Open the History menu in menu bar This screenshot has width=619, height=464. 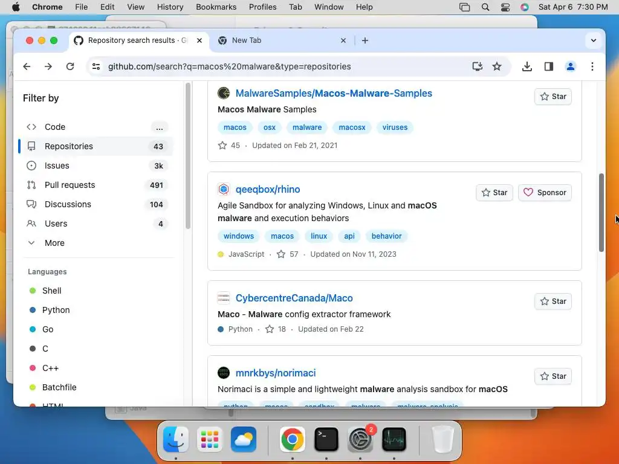[x=170, y=7]
